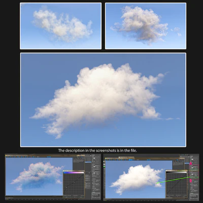Open the bottom-right screenshot with green arrow
Viewport: 203px width, 203px height.
[x=151, y=177]
